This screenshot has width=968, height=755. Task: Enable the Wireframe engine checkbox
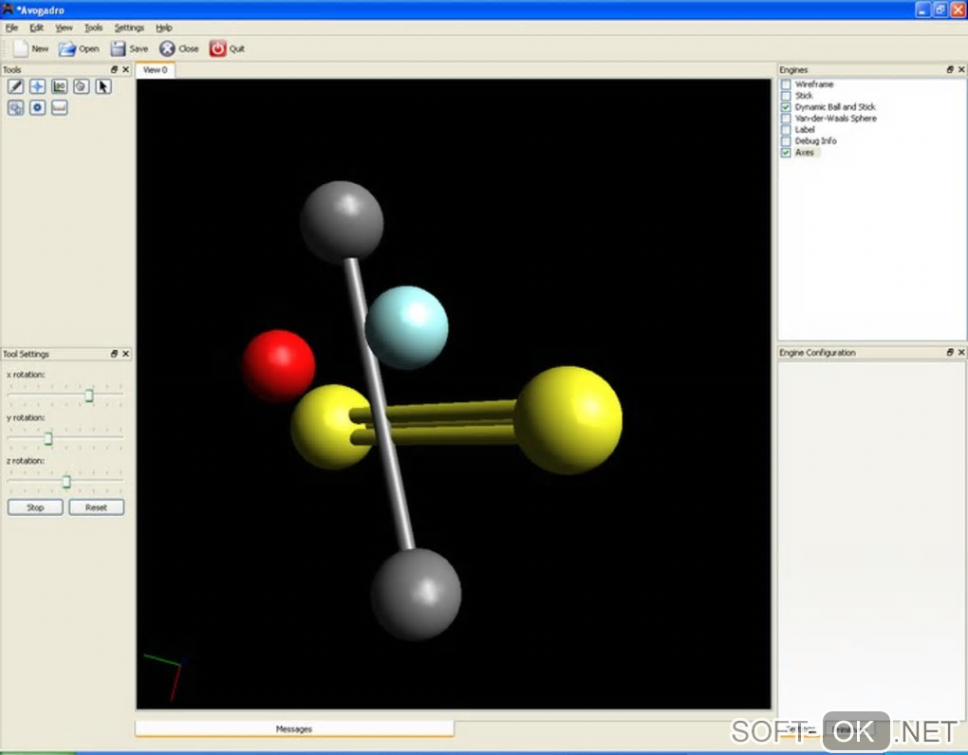point(786,84)
